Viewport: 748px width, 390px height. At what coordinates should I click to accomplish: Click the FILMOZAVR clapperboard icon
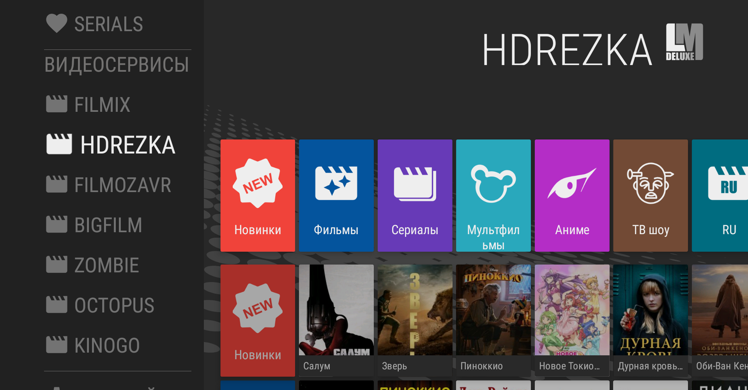[57, 184]
